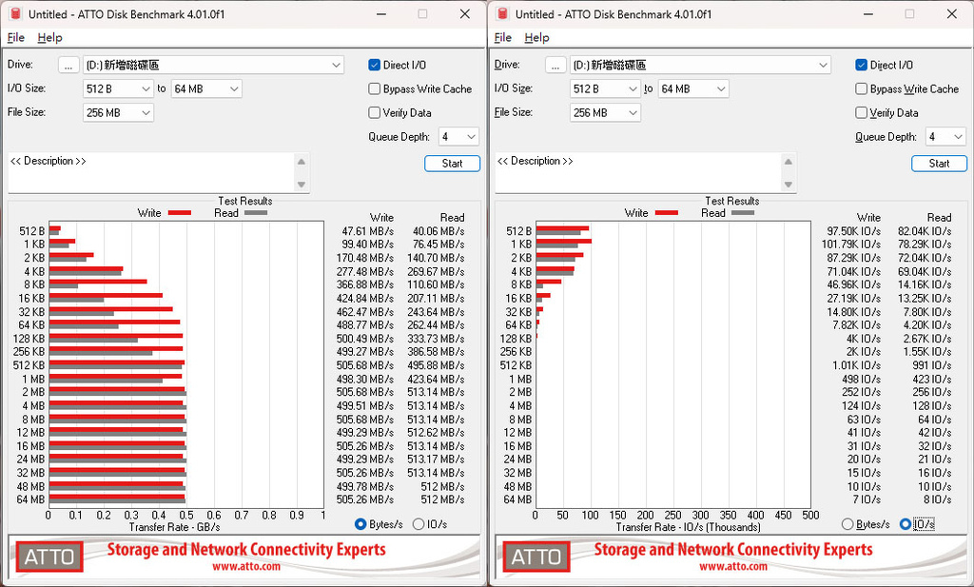Screen dimensions: 974x587
Task: Open Queue Depth dropdown in right window
Action: (x=945, y=137)
